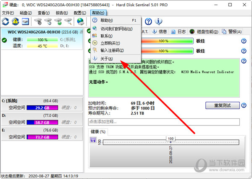
Task: Maximize the Hard Disk Sentinel window
Action: click(x=230, y=5)
